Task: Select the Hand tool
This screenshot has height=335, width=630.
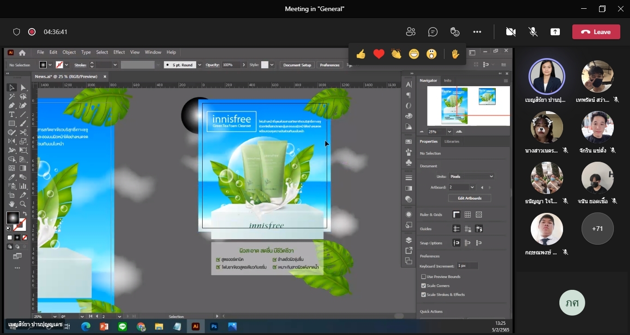Action: [12, 204]
